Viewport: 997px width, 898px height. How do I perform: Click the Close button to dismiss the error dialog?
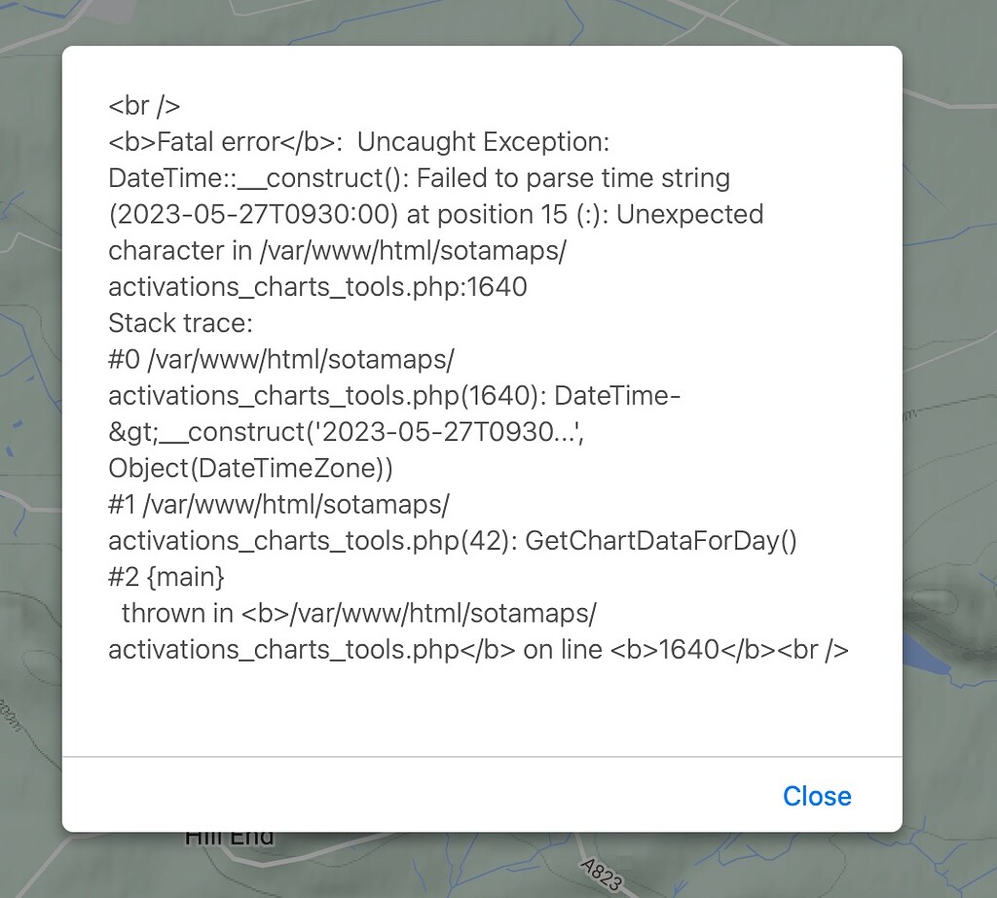(x=817, y=796)
